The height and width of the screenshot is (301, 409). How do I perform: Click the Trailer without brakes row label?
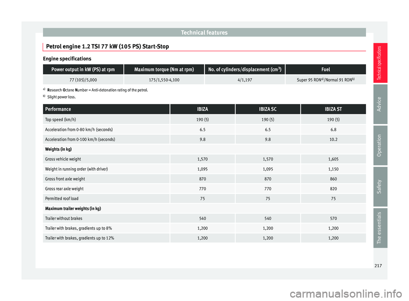[63, 219]
